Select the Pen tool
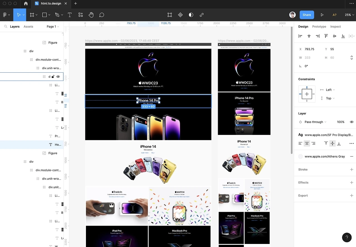 pos(57,15)
